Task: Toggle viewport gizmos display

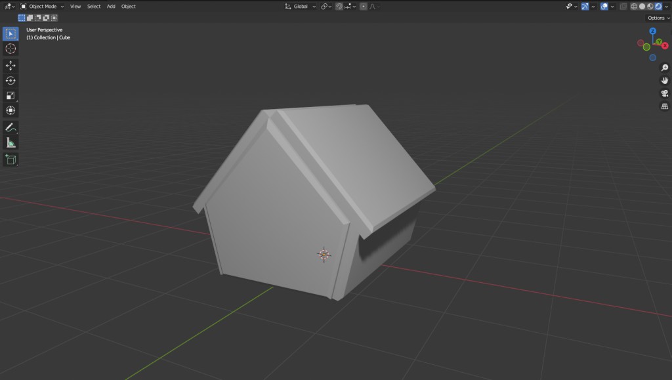Action: tap(584, 7)
